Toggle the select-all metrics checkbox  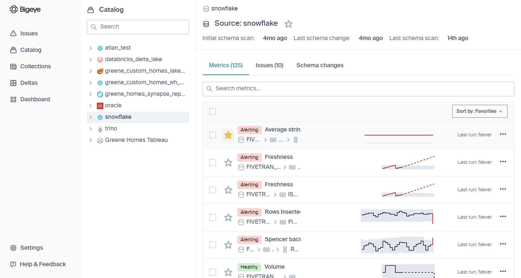(213, 111)
